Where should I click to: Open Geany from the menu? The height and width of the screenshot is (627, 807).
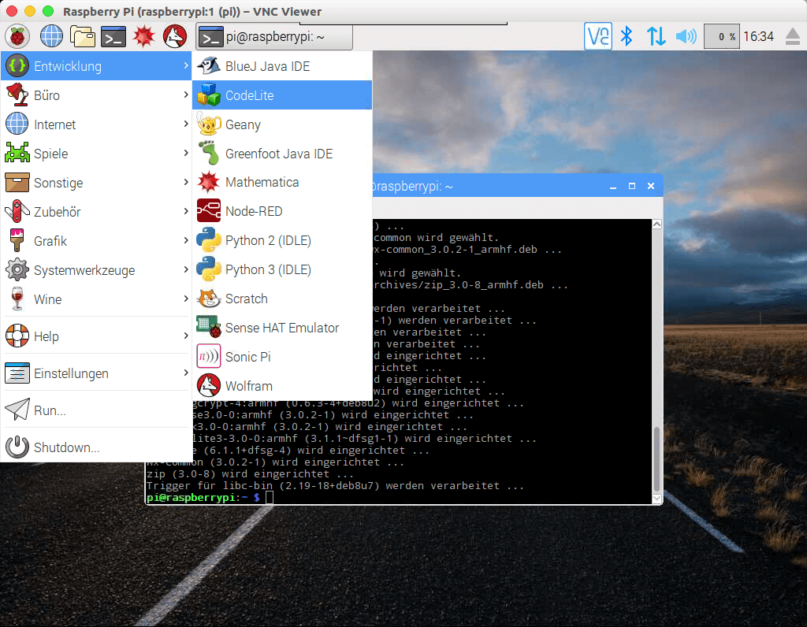coord(281,124)
